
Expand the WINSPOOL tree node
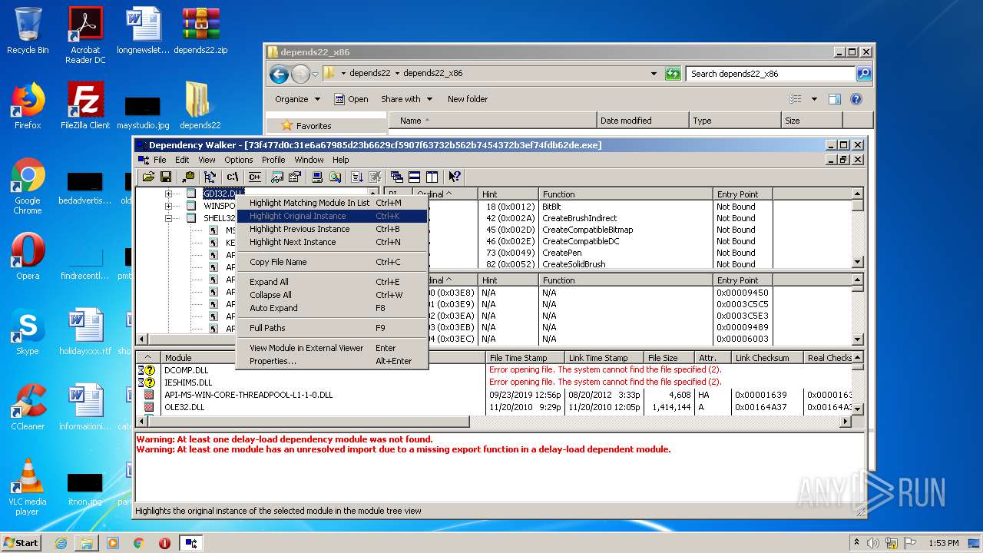coord(169,206)
